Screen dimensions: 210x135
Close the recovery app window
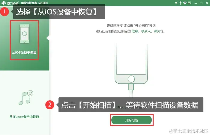tap(207, 3)
